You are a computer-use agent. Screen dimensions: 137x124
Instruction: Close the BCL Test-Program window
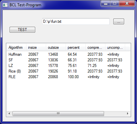[127, 4]
